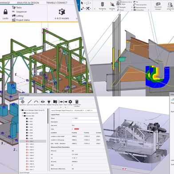This screenshot has width=174, height=174.
Task: Click the Layout Arc tool
Action: coord(36,103)
